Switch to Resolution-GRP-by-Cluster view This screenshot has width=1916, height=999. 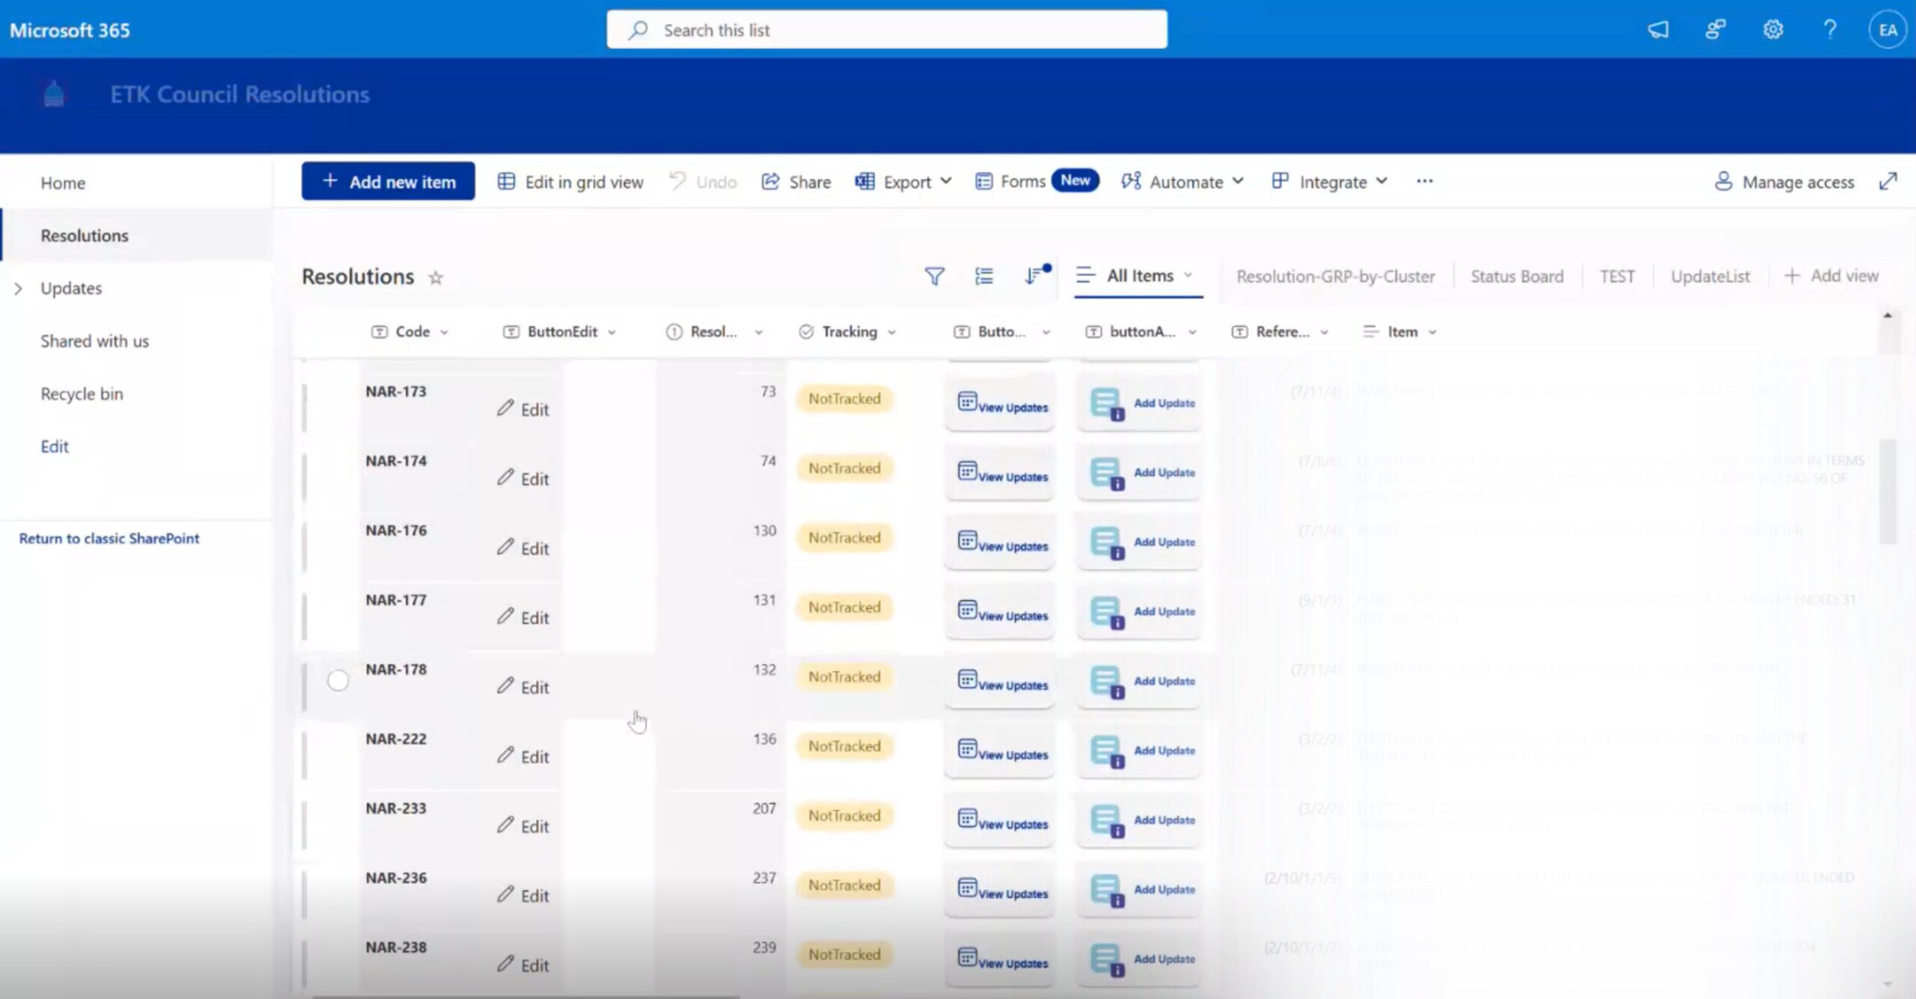1335,277
